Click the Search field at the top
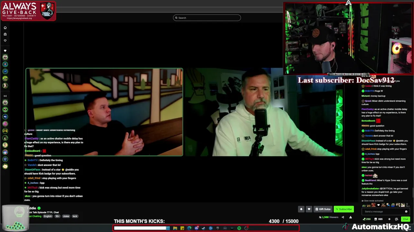Viewport: 414px width, 232px height. (x=207, y=18)
